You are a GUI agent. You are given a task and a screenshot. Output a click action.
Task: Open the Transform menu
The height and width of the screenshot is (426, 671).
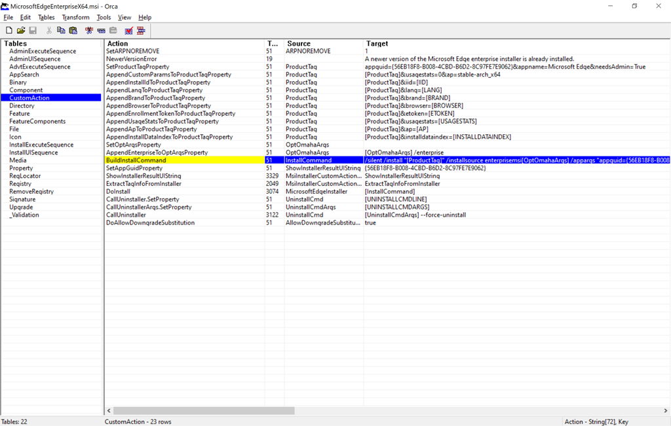click(x=75, y=18)
